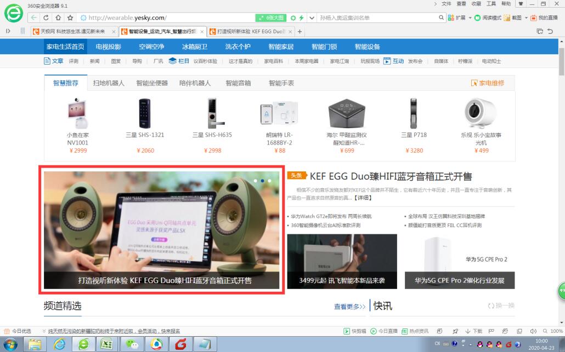Click 换一换 refresh in 快讯
565x352 pixels.
501,305
